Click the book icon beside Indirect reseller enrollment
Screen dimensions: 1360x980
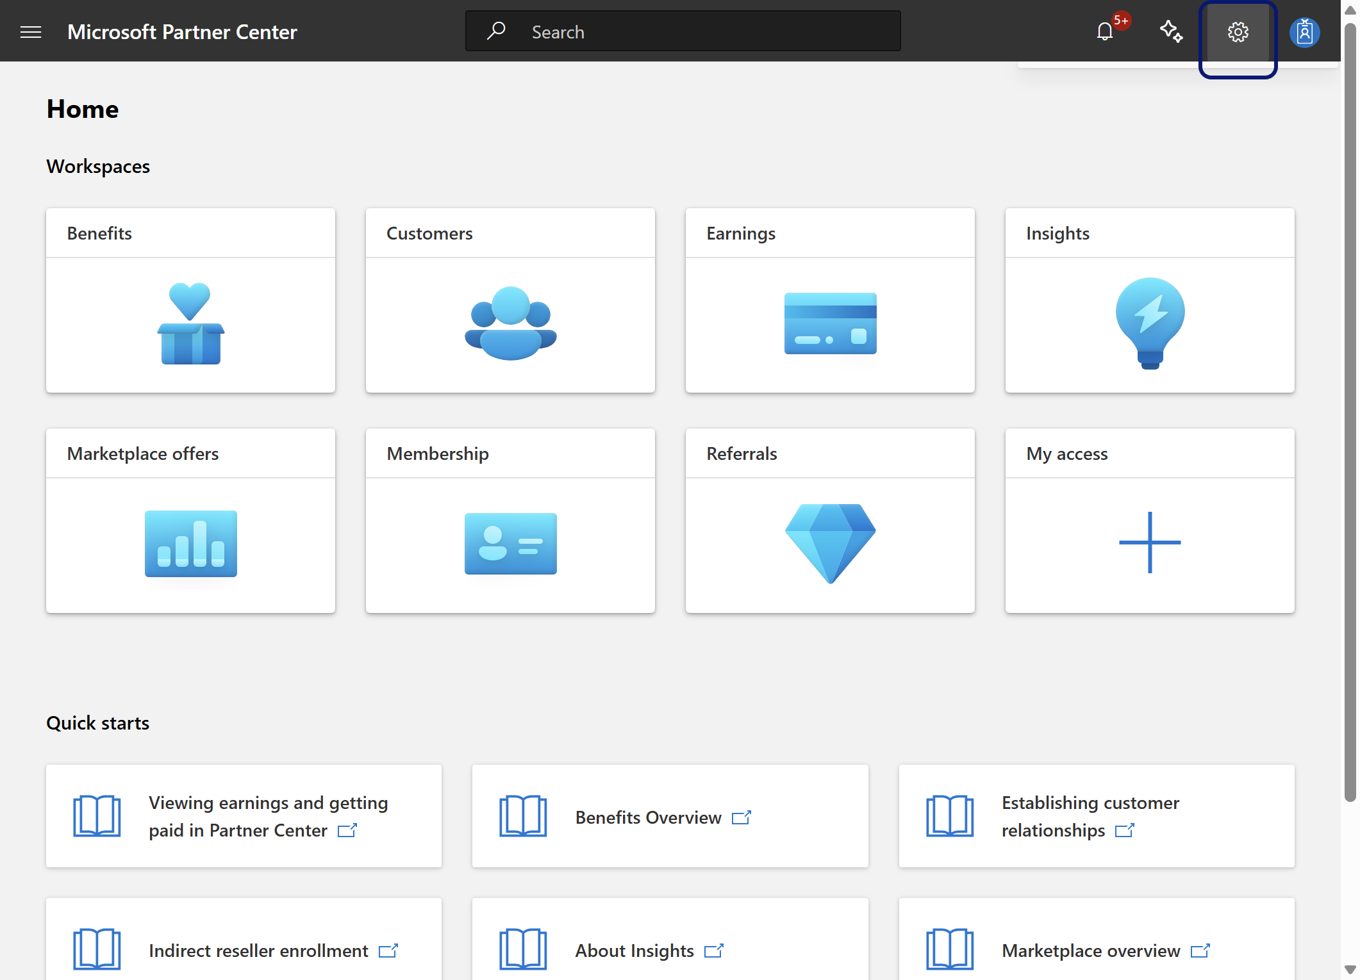(97, 949)
